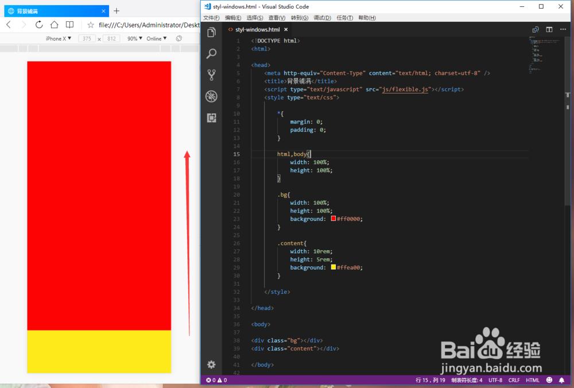574x388 pixels.
Task: Open the Online network throttling dropdown
Action: pos(157,38)
